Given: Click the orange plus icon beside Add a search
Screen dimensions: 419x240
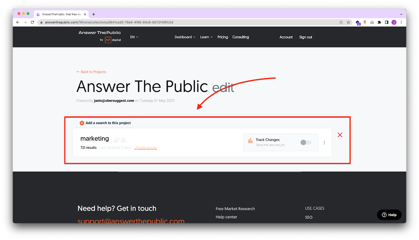Looking at the screenshot, I should coord(82,123).
